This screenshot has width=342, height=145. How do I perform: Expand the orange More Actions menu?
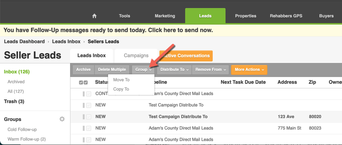249,70
